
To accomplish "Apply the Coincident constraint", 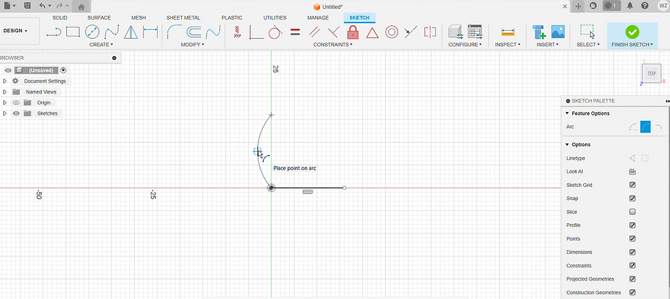I will tap(256, 32).
